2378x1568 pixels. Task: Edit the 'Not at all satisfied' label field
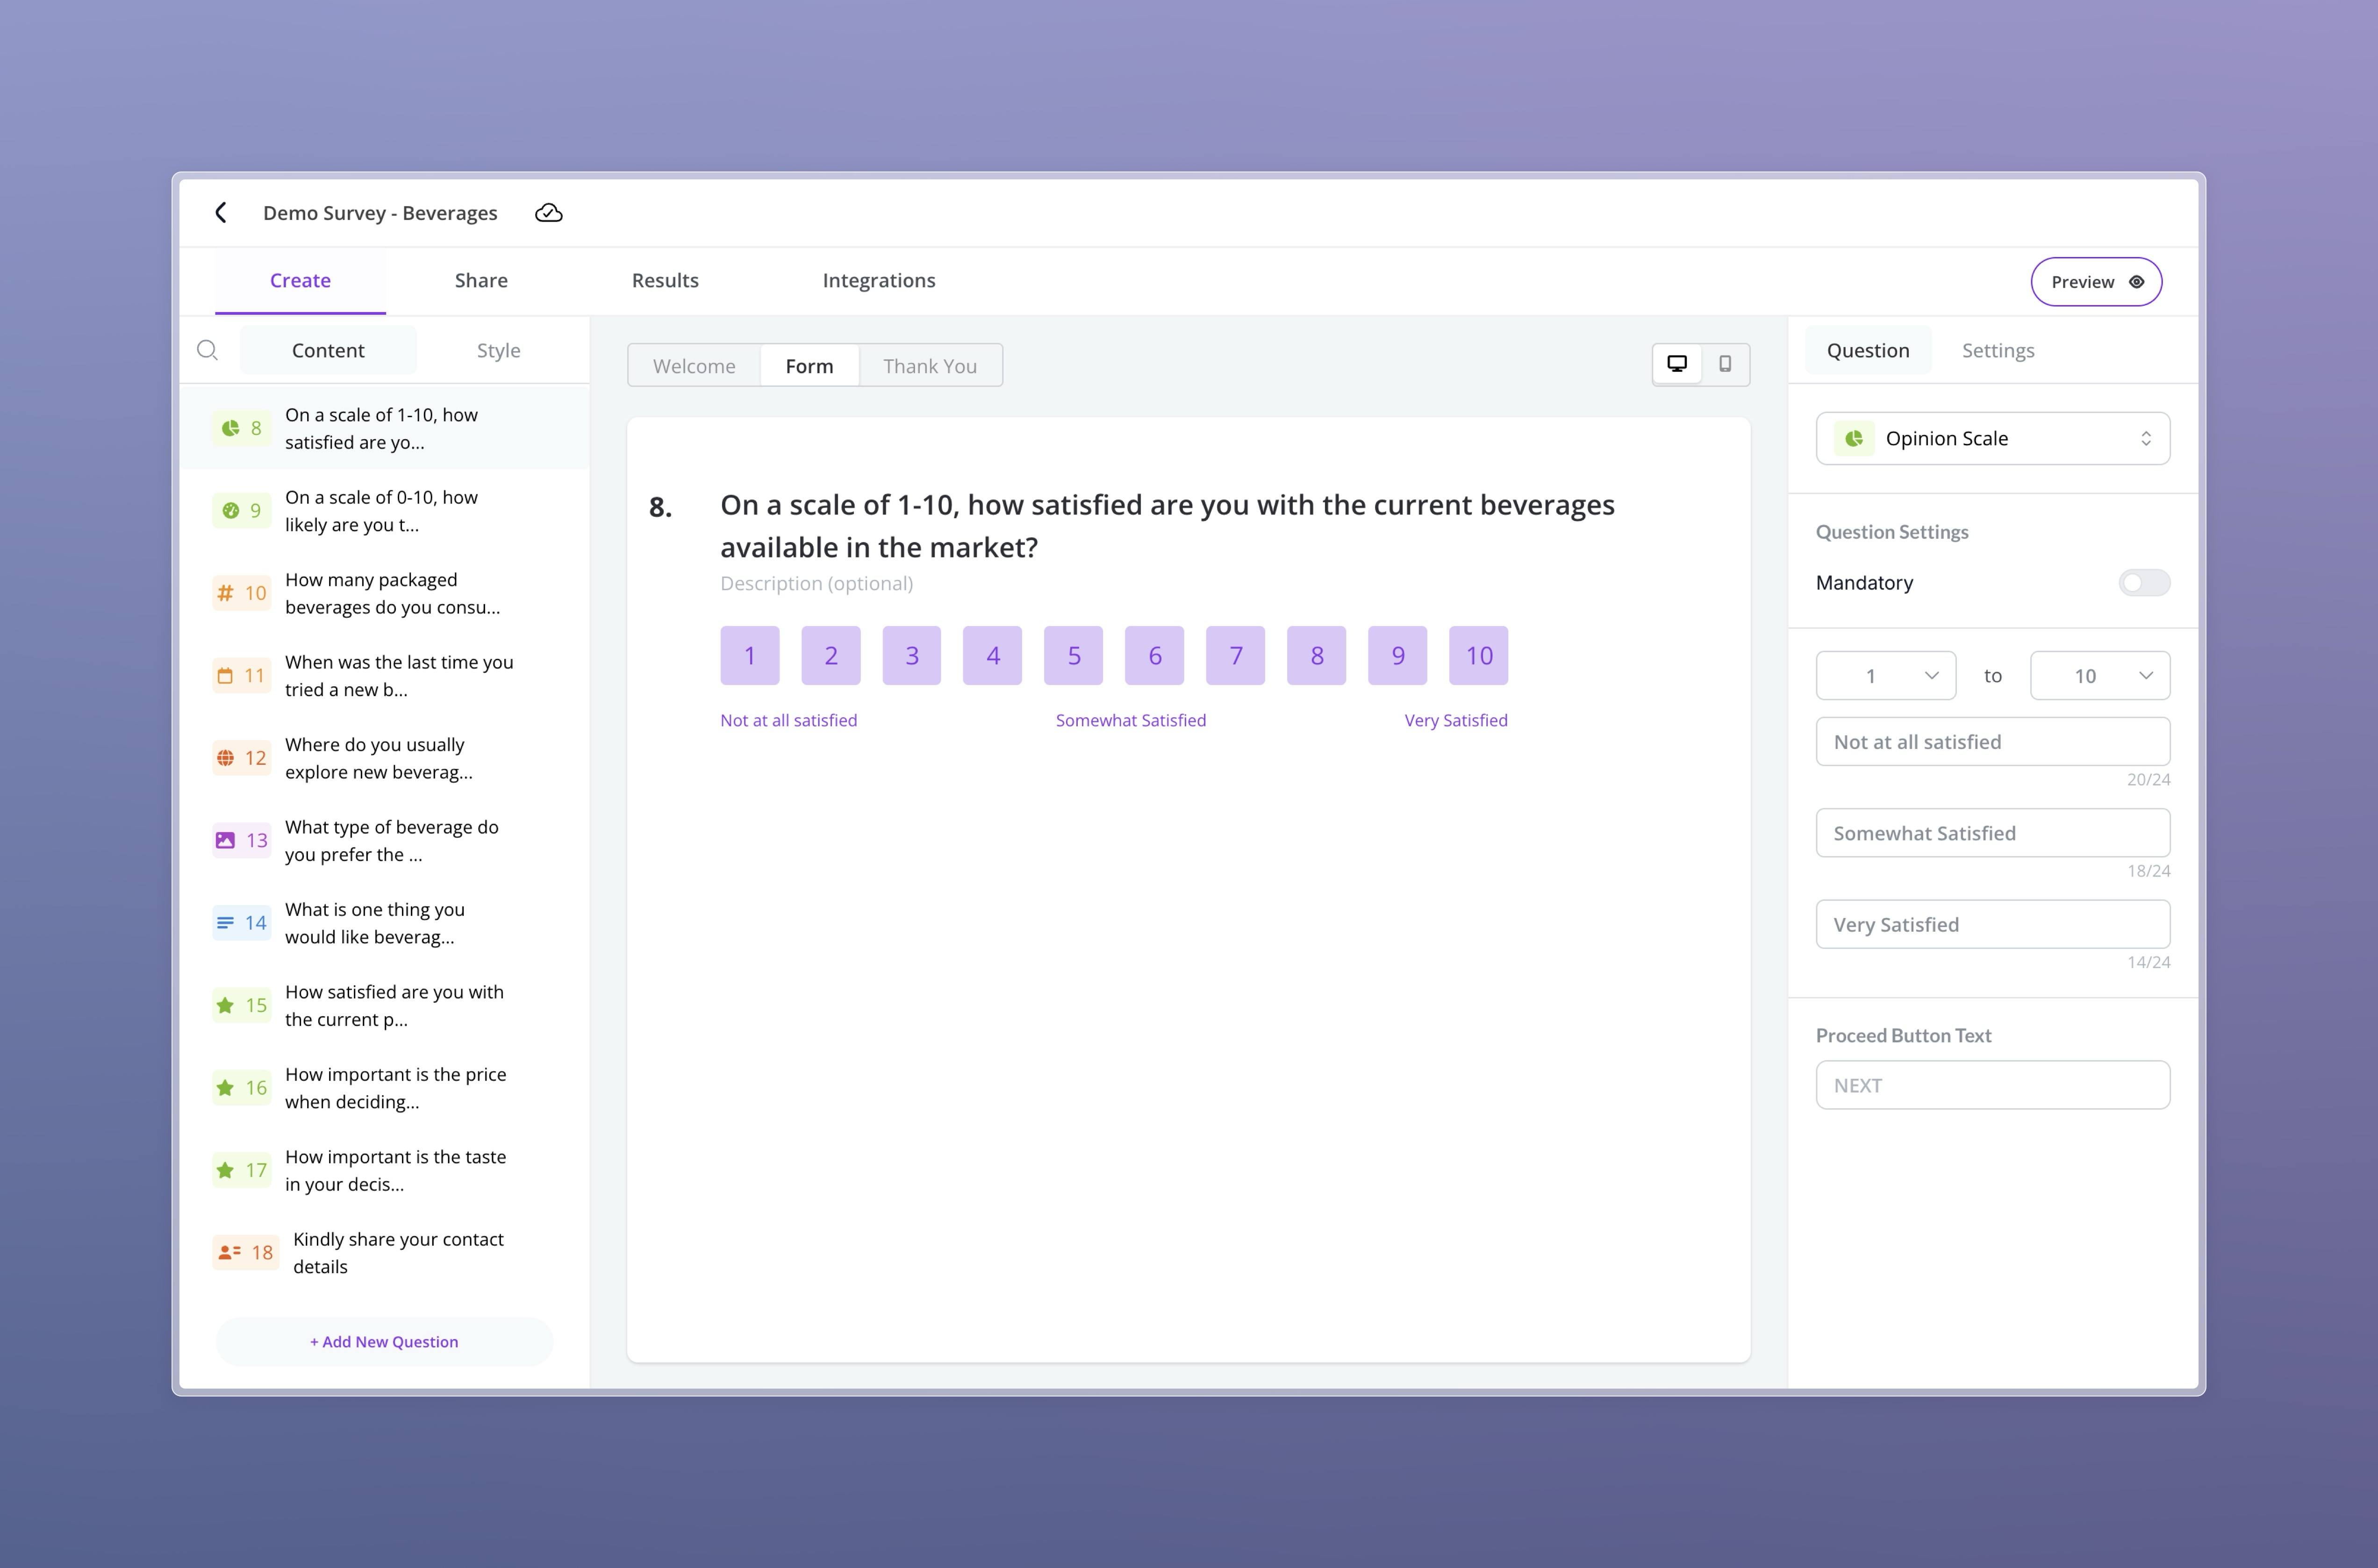pyautogui.click(x=1993, y=742)
